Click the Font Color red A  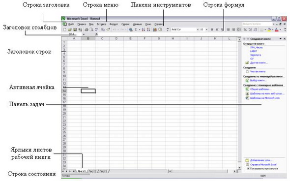tap(277, 30)
